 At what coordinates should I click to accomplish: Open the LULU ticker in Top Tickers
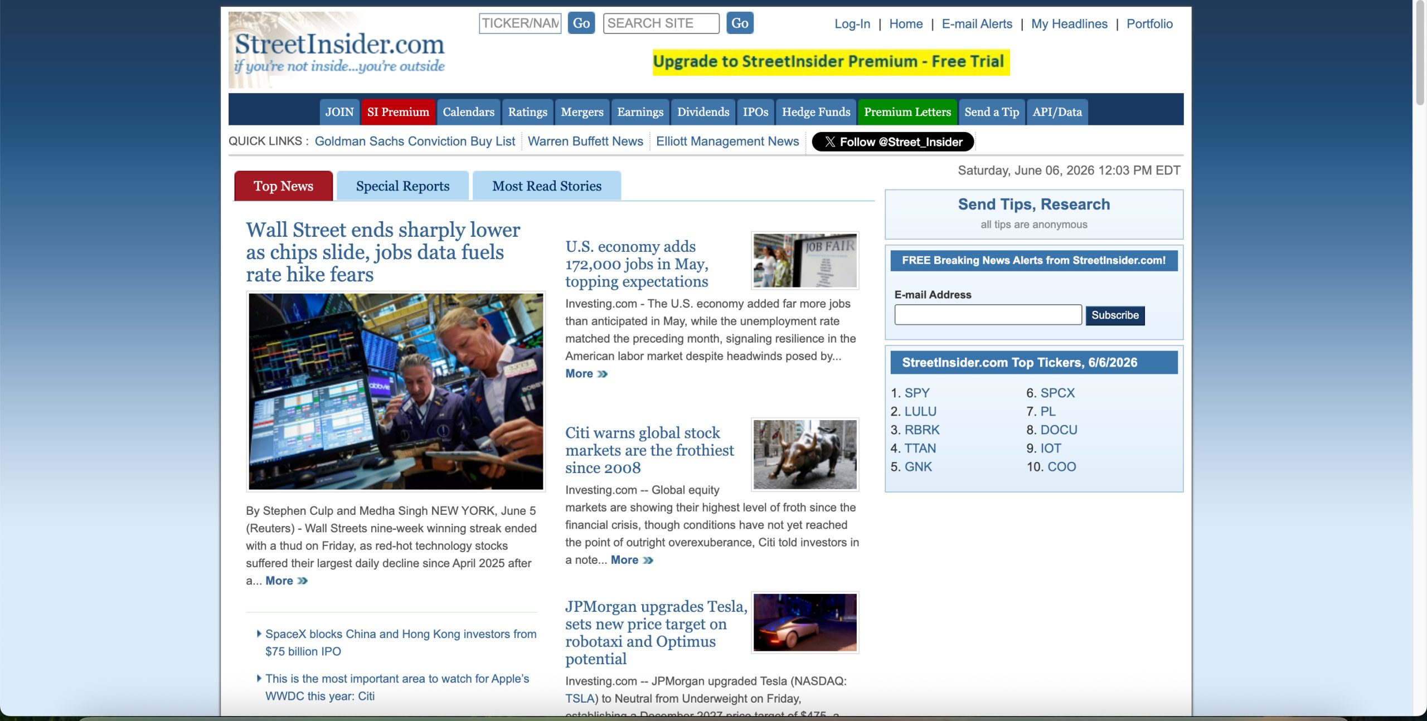920,412
